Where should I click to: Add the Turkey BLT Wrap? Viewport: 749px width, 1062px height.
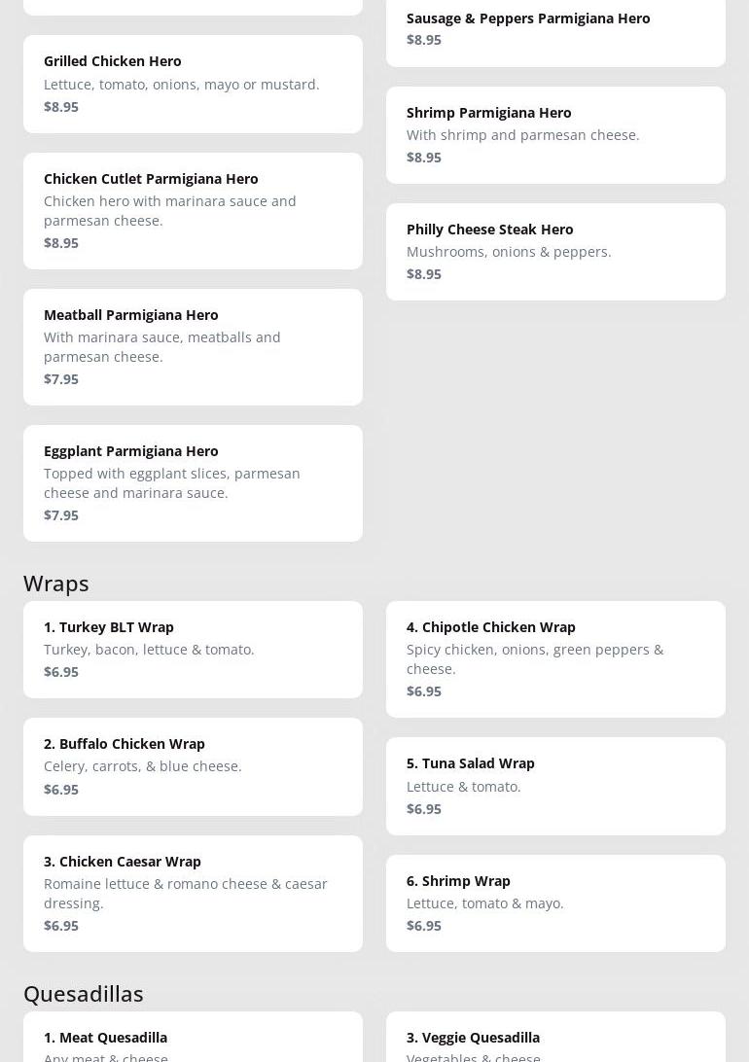click(x=193, y=649)
